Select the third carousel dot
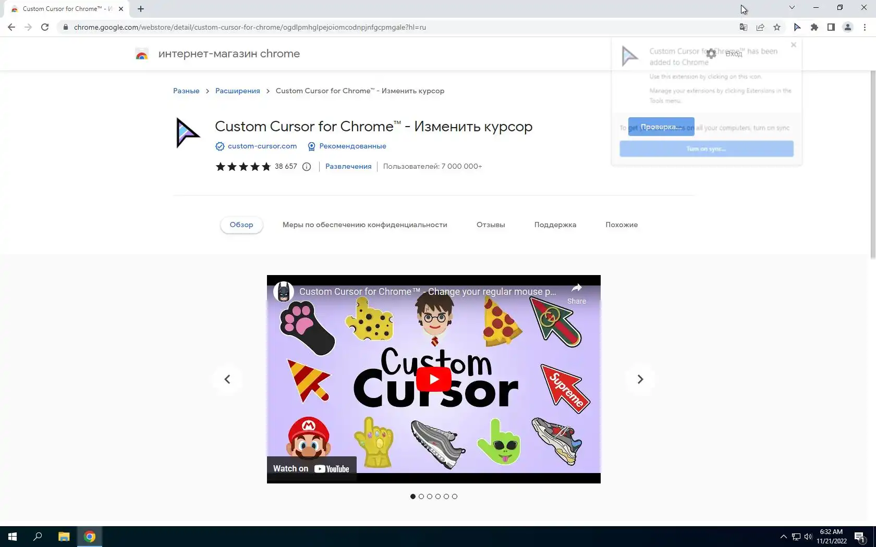 coord(430,496)
